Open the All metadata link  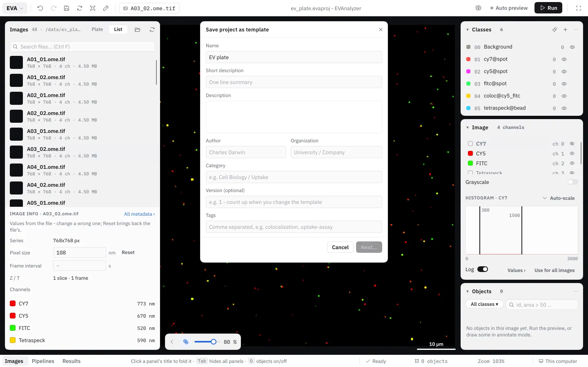(x=139, y=214)
